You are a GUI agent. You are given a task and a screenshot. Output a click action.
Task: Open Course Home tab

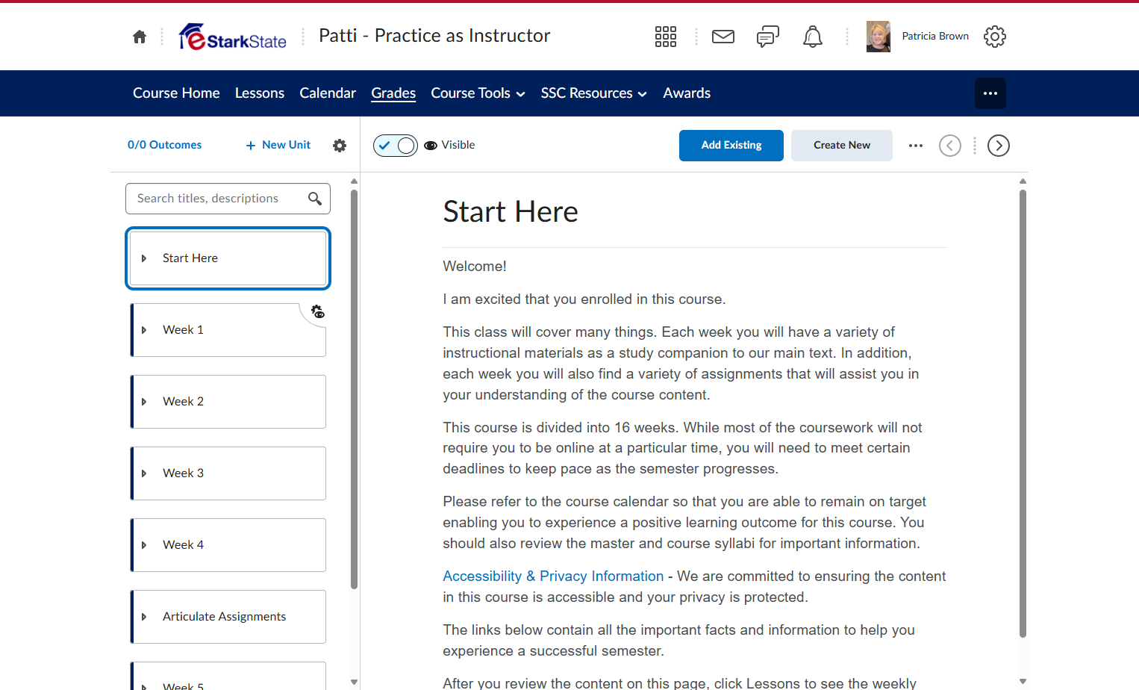coord(176,93)
